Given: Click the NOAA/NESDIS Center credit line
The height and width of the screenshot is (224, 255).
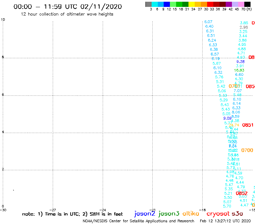Looking at the screenshot, I should 139,221.
